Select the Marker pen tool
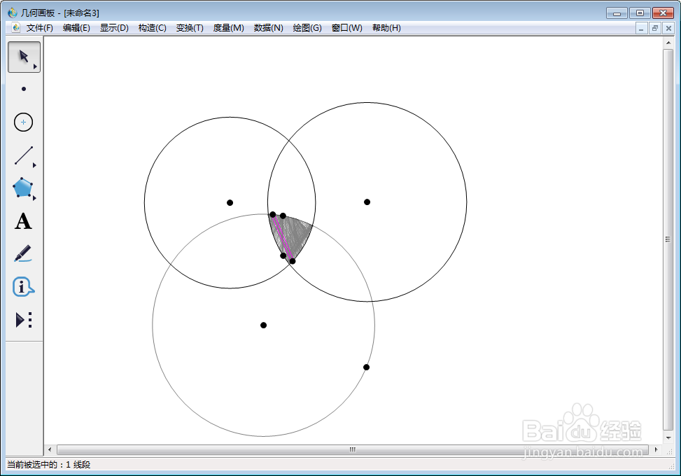The height and width of the screenshot is (476, 681). click(x=22, y=253)
